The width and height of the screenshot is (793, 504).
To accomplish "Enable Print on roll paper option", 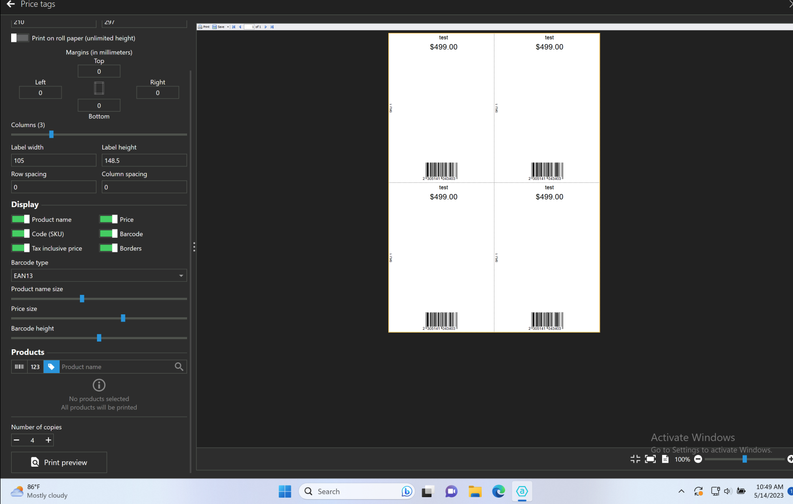I will 19,38.
